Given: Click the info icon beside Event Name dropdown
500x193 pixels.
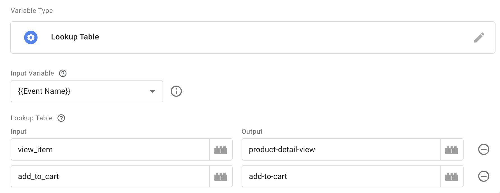Looking at the screenshot, I should tap(176, 91).
